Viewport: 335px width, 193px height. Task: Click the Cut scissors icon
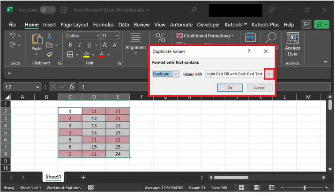point(50,36)
